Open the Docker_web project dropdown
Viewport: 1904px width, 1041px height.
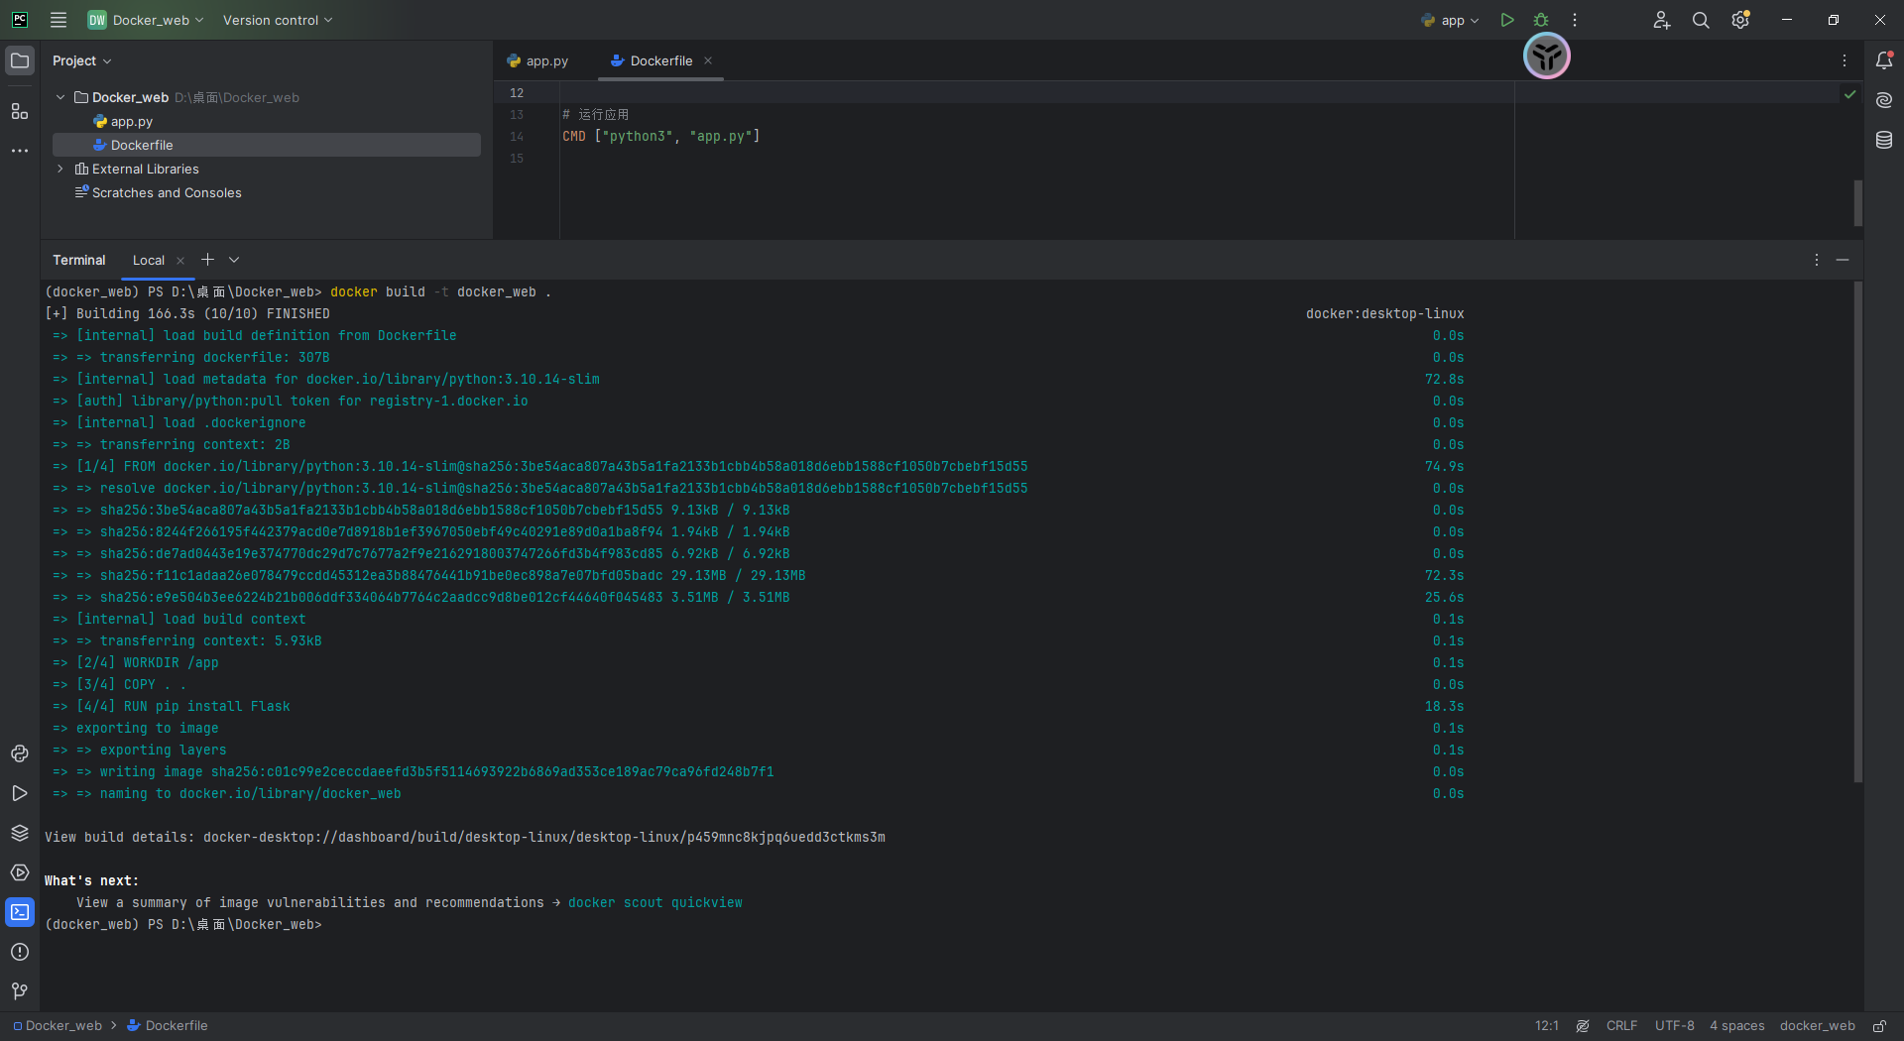point(146,20)
